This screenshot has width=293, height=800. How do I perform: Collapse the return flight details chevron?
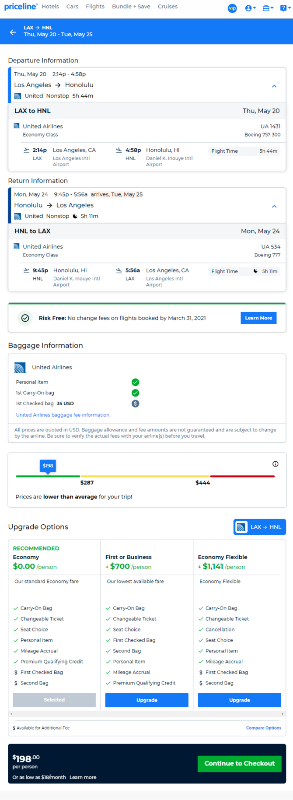pyautogui.click(x=274, y=206)
